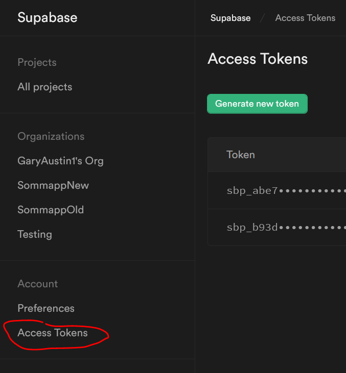Click Access Tokens in the sidebar
The image size is (346, 373).
[53, 333]
